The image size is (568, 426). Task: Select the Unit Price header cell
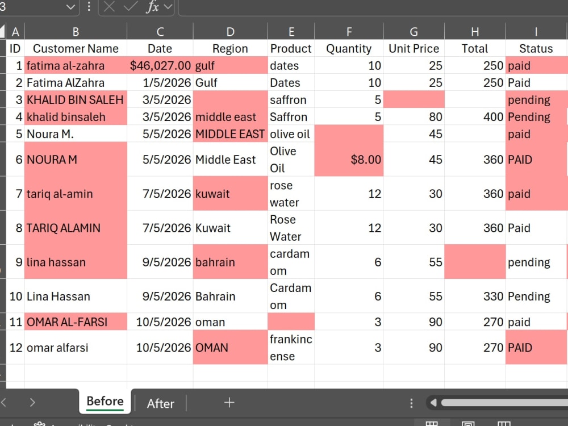[414, 48]
